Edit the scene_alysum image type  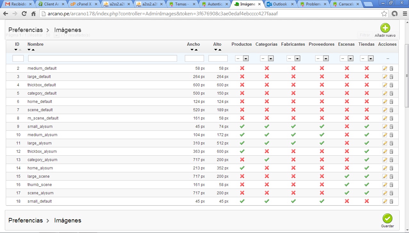tap(385, 193)
